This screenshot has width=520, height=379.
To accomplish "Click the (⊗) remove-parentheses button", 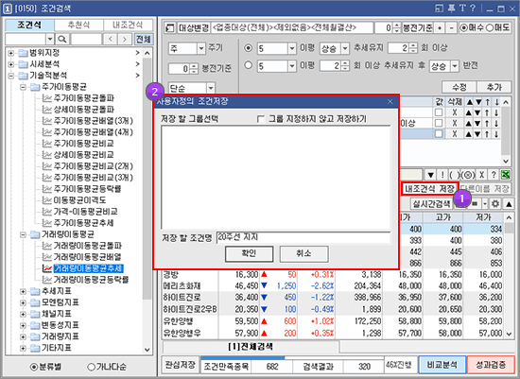I will pos(468,175).
